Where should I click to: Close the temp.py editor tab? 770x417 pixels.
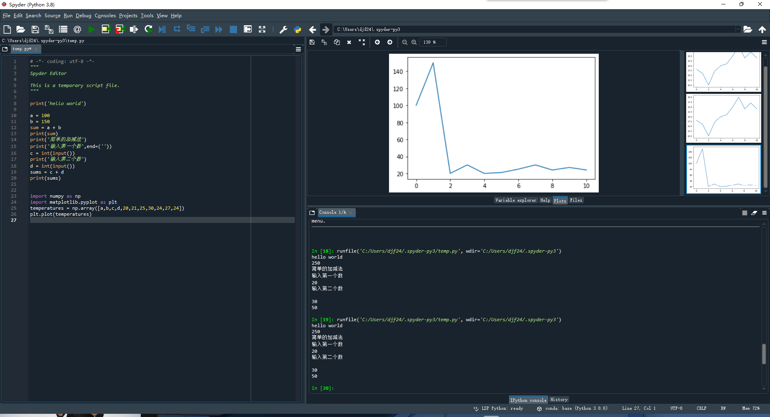(x=36, y=49)
